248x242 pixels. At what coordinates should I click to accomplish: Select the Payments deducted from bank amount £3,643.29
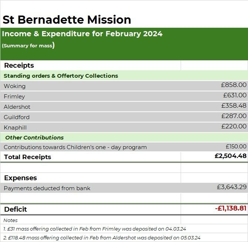[x=232, y=187]
